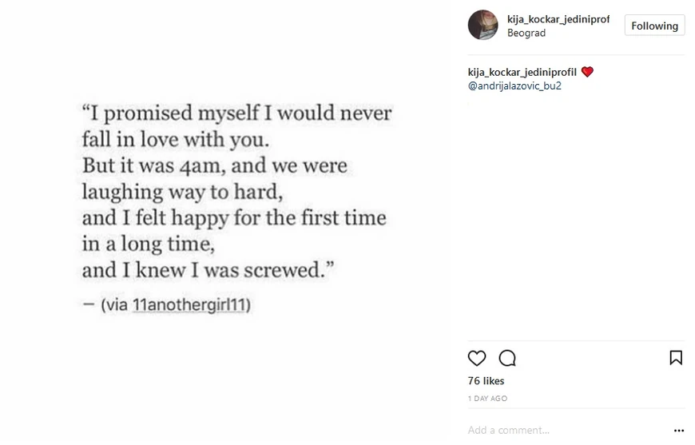Click the "But it was 4am" quote line
Viewport: 695px width, 445px height.
point(214,166)
